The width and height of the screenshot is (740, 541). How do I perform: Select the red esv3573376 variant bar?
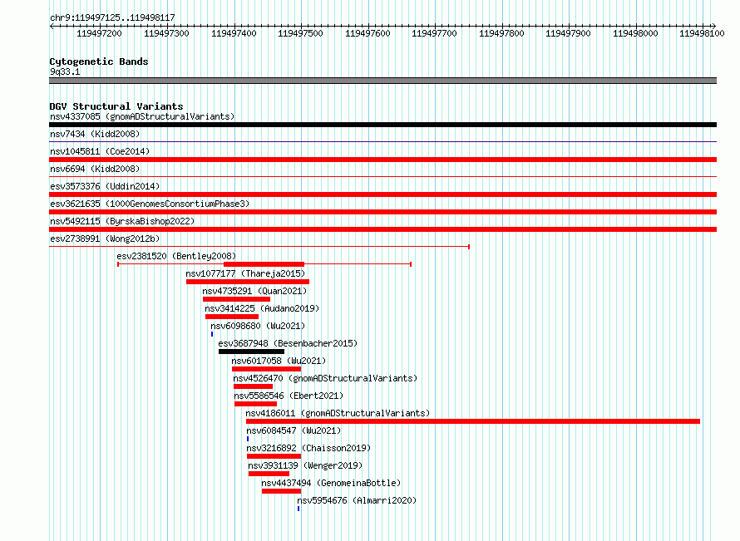[382, 194]
